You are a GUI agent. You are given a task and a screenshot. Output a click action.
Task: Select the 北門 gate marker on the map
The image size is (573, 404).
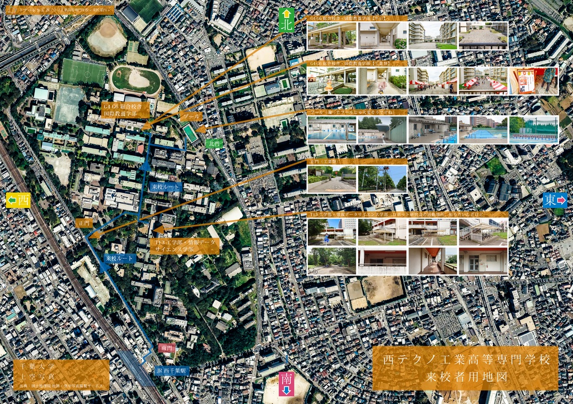(x=214, y=143)
